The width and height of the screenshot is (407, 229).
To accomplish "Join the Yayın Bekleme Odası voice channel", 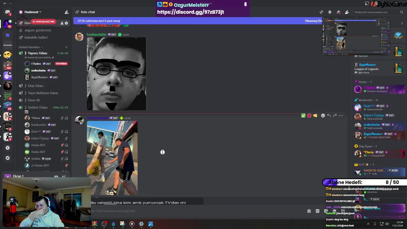I will click(43, 93).
